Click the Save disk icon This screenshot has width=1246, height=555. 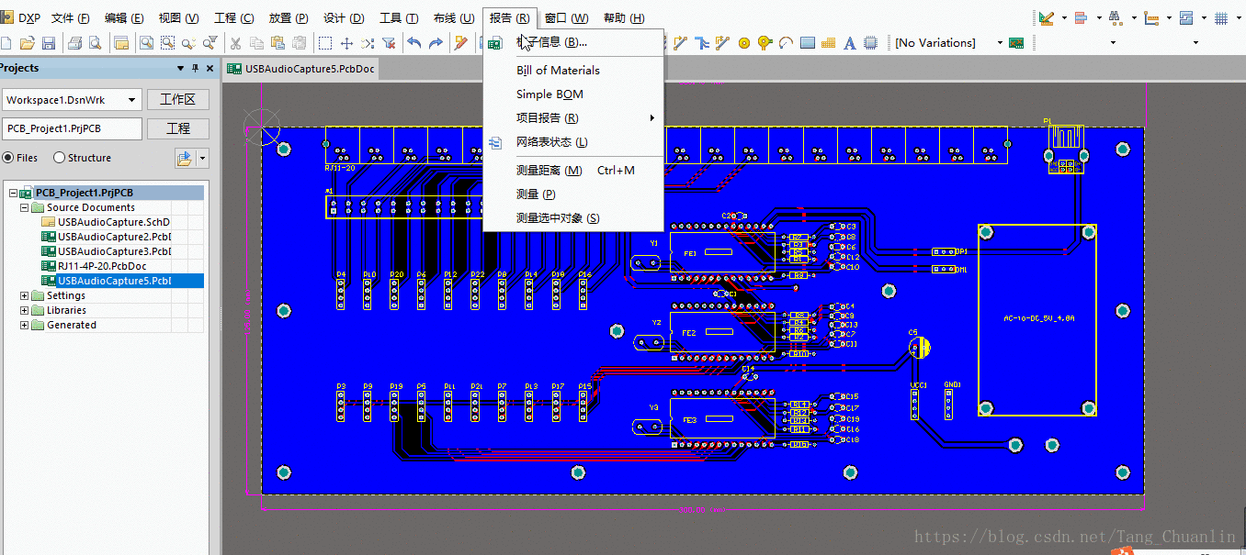pyautogui.click(x=49, y=43)
